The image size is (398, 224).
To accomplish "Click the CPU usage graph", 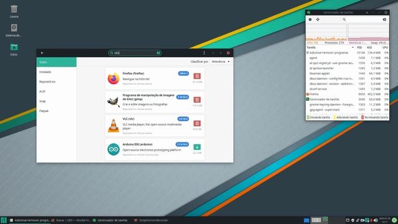I will click(x=326, y=32).
